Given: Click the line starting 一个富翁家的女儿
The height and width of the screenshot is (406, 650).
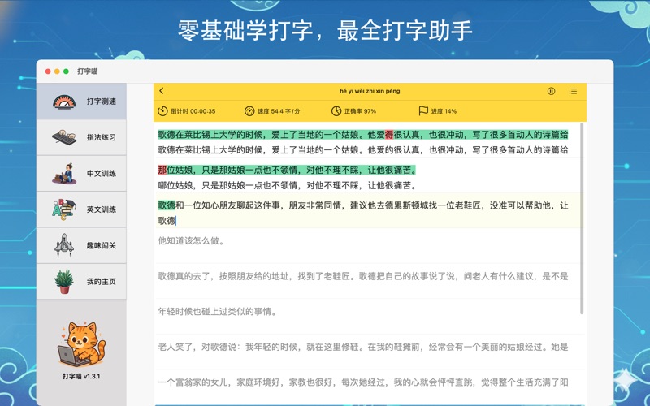Looking at the screenshot, I should pos(362,382).
